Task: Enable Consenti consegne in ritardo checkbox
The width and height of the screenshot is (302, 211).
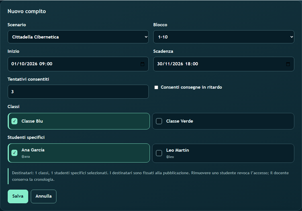Action: (156, 87)
